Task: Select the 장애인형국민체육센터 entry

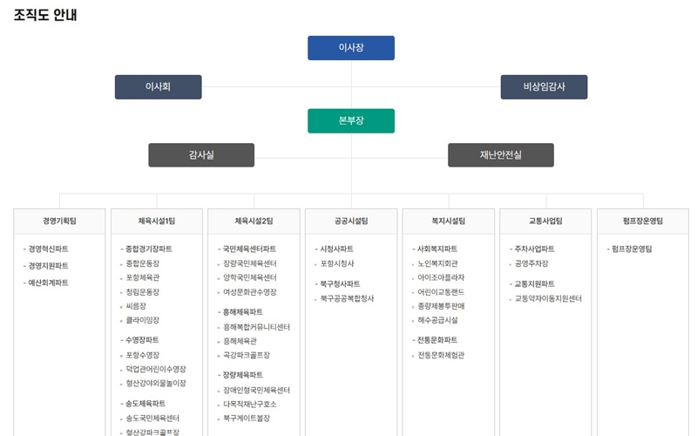Action: coord(256,390)
